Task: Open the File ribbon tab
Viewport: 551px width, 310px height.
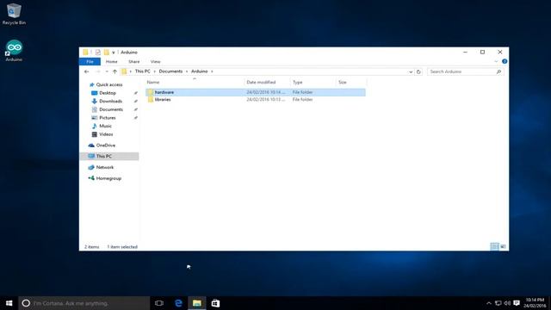Action: pos(90,61)
